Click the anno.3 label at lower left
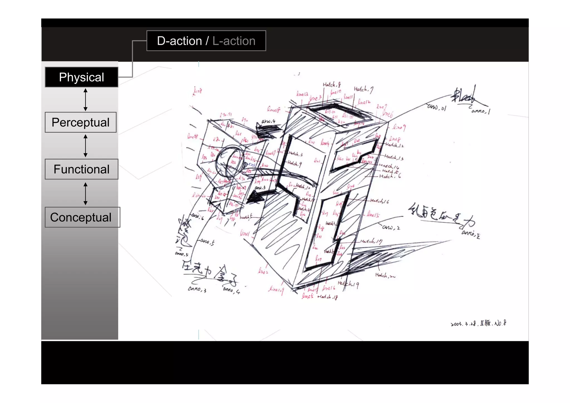This screenshot has height=403, width=570. point(197,289)
